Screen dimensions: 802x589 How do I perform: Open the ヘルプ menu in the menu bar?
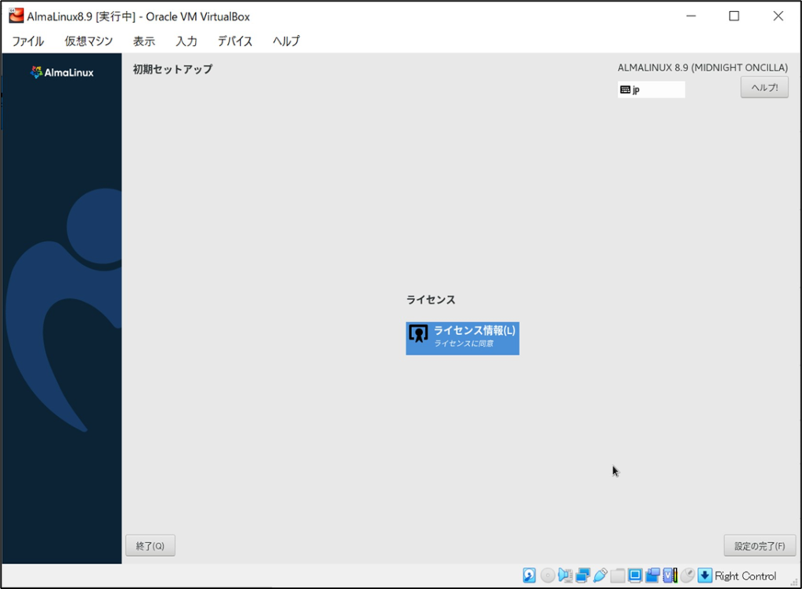coord(287,41)
